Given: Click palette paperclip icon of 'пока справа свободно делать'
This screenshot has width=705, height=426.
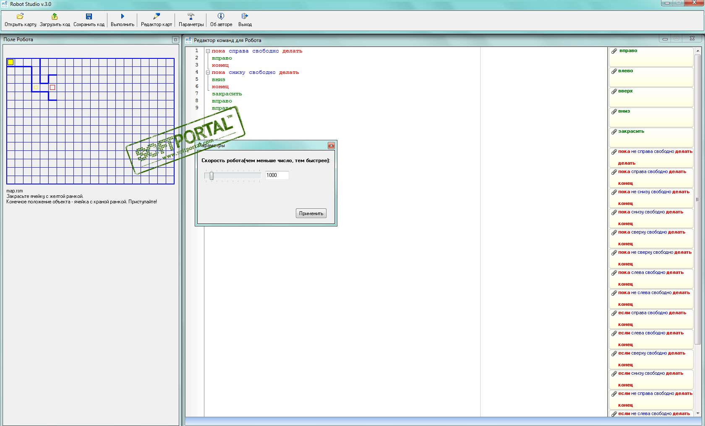Looking at the screenshot, I should click(614, 172).
